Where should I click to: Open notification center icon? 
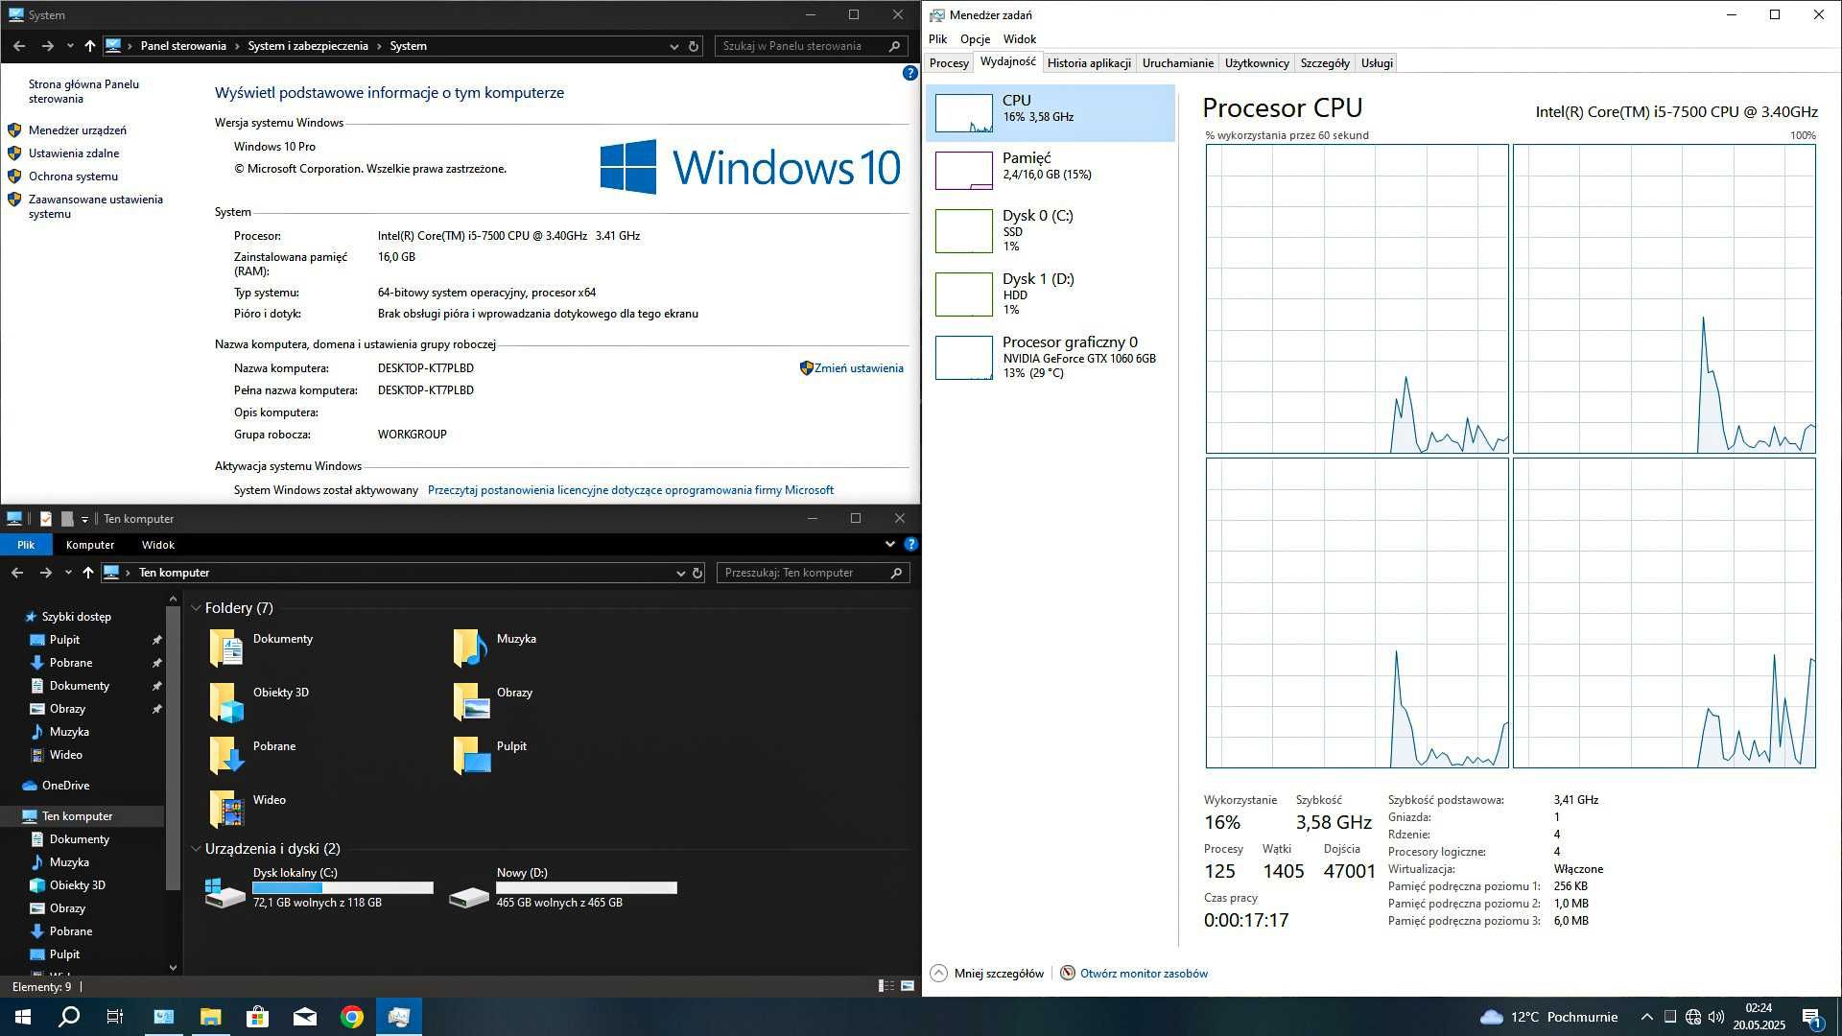point(1811,1017)
